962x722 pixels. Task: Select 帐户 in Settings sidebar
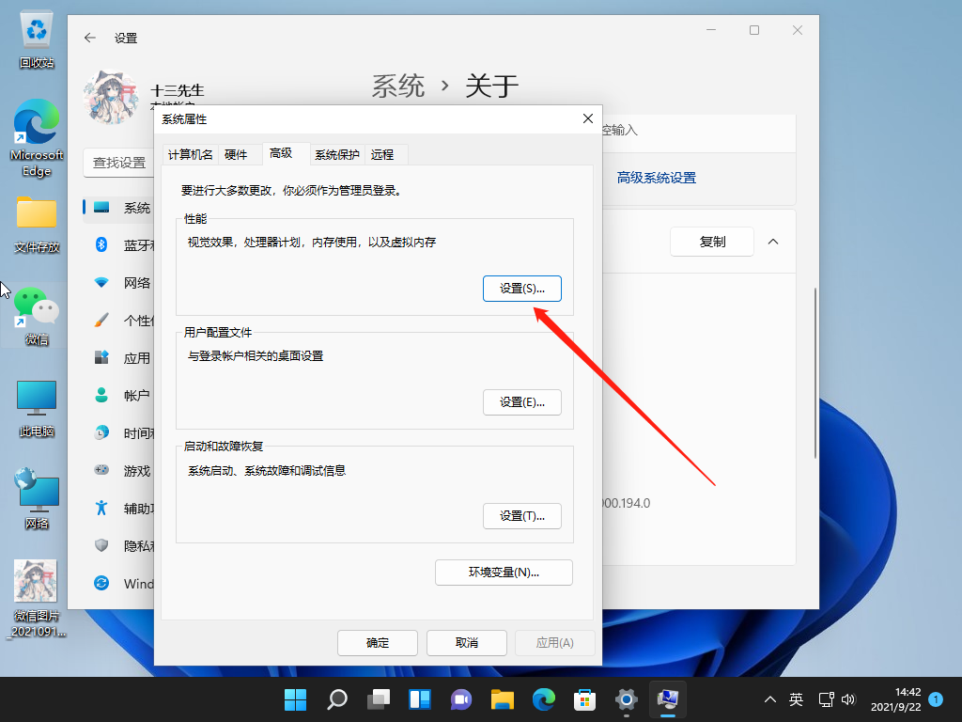click(x=119, y=396)
